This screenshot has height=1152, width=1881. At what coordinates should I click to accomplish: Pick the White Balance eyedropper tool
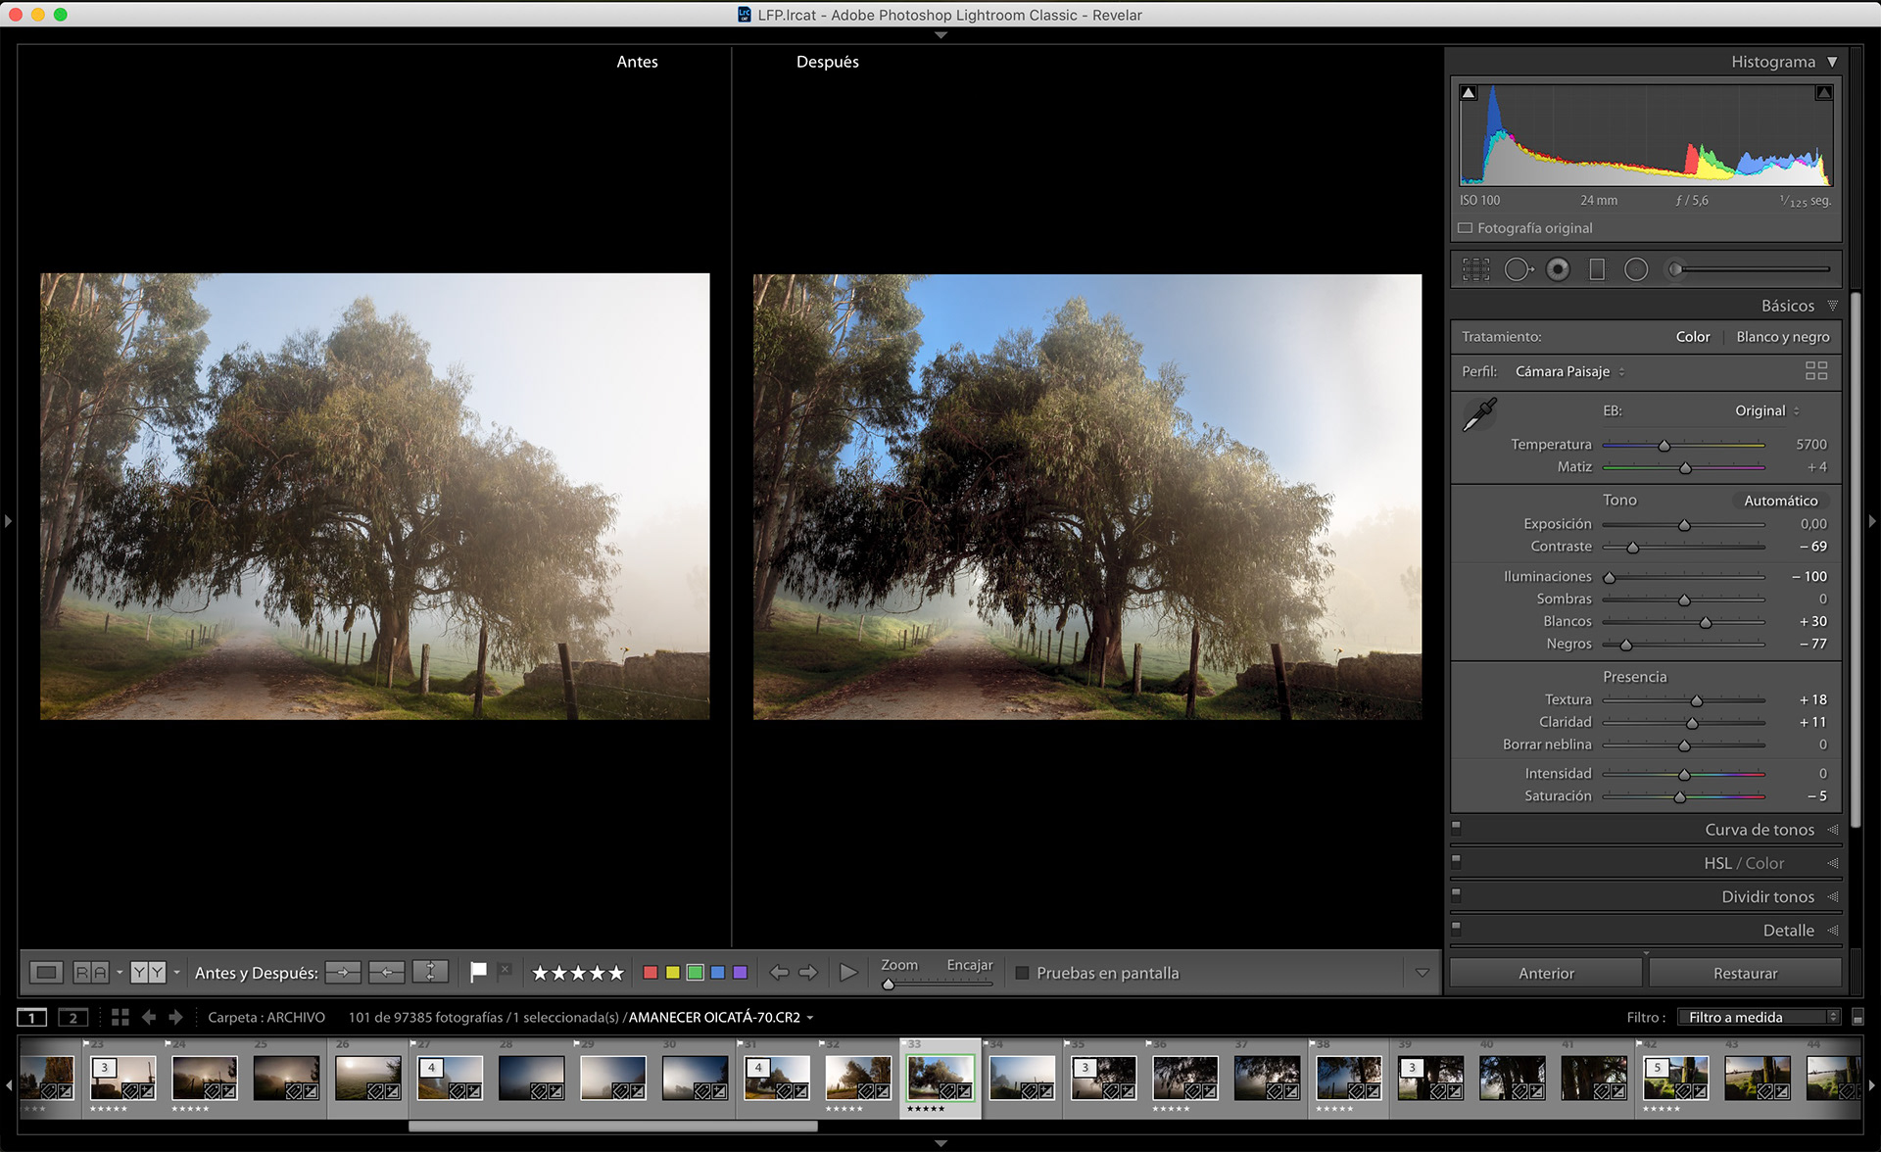click(x=1479, y=414)
